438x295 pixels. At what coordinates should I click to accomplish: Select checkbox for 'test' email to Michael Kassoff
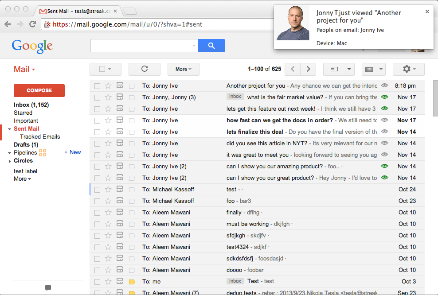(97, 190)
